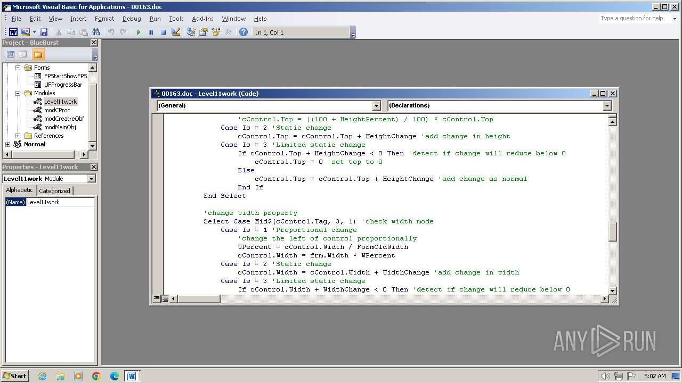Image resolution: width=682 pixels, height=383 pixels.
Task: Click the Toolbox toolbar icon
Action: click(228, 32)
